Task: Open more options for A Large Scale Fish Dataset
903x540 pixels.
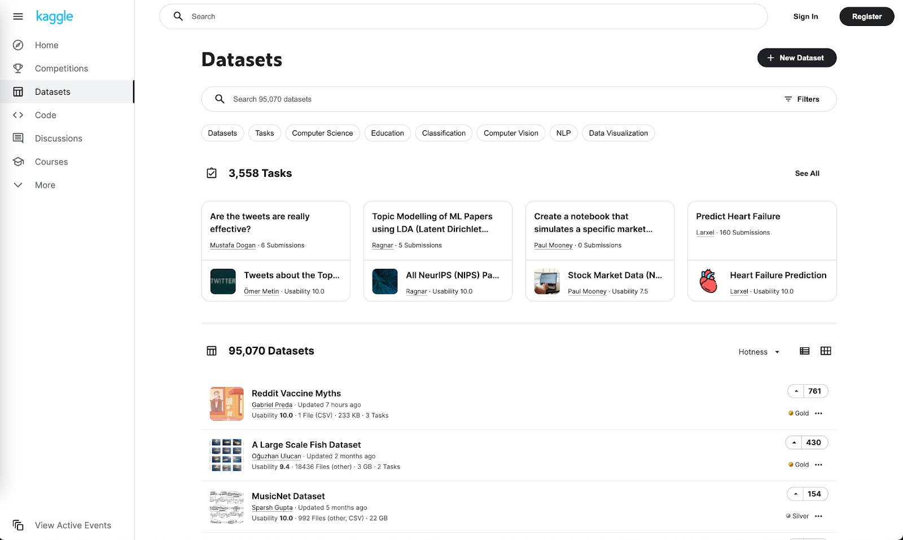Action: pos(819,465)
